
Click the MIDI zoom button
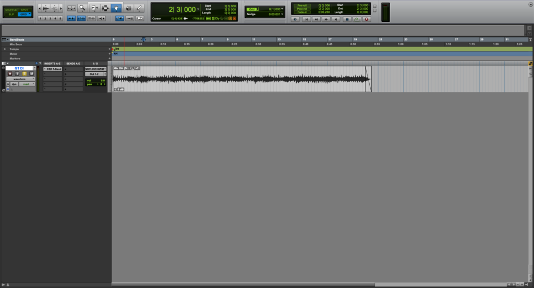(54, 8)
